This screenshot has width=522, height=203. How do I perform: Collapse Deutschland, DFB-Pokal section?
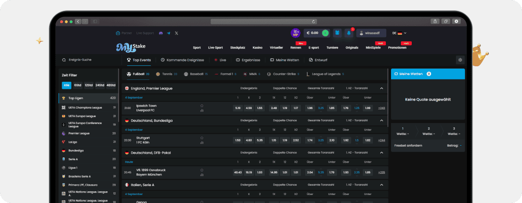click(382, 153)
